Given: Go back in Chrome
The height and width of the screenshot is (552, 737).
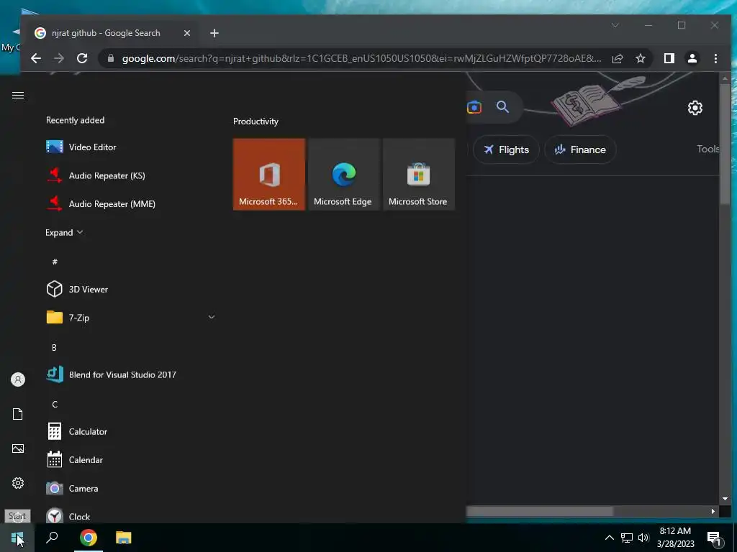Looking at the screenshot, I should pos(36,58).
